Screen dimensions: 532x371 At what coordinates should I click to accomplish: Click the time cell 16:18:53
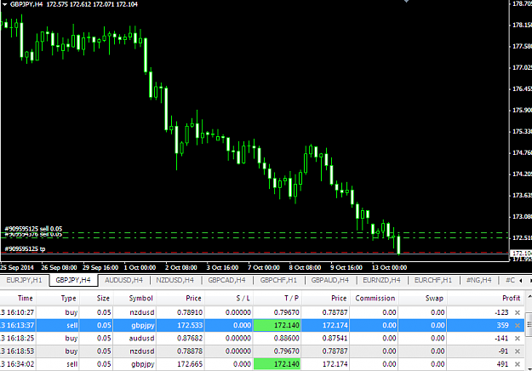point(18,351)
